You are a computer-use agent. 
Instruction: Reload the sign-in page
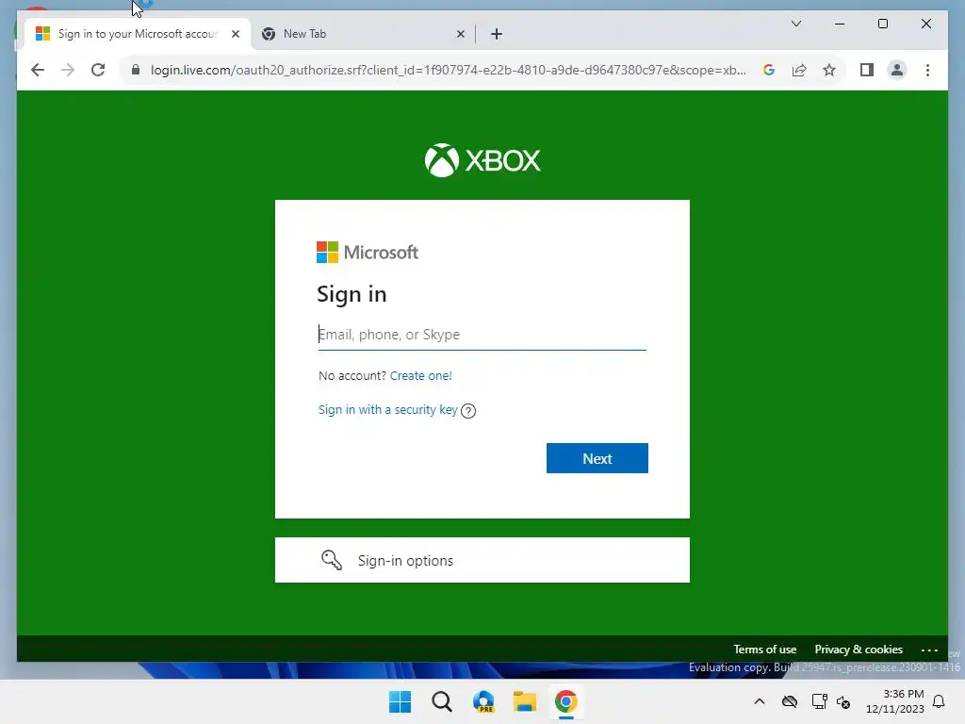click(98, 70)
